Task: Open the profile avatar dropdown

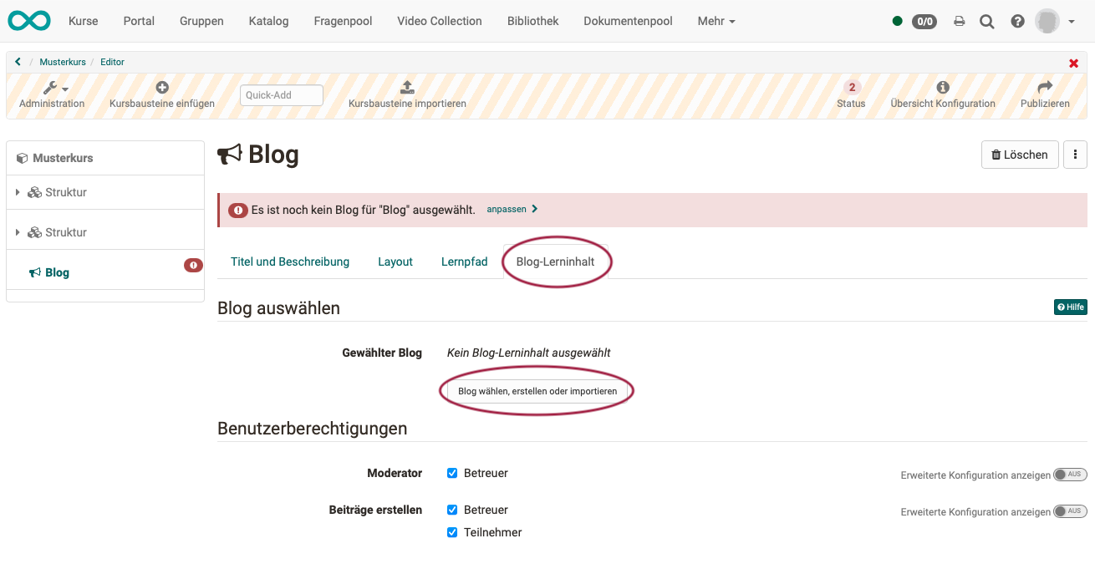Action: click(1046, 21)
